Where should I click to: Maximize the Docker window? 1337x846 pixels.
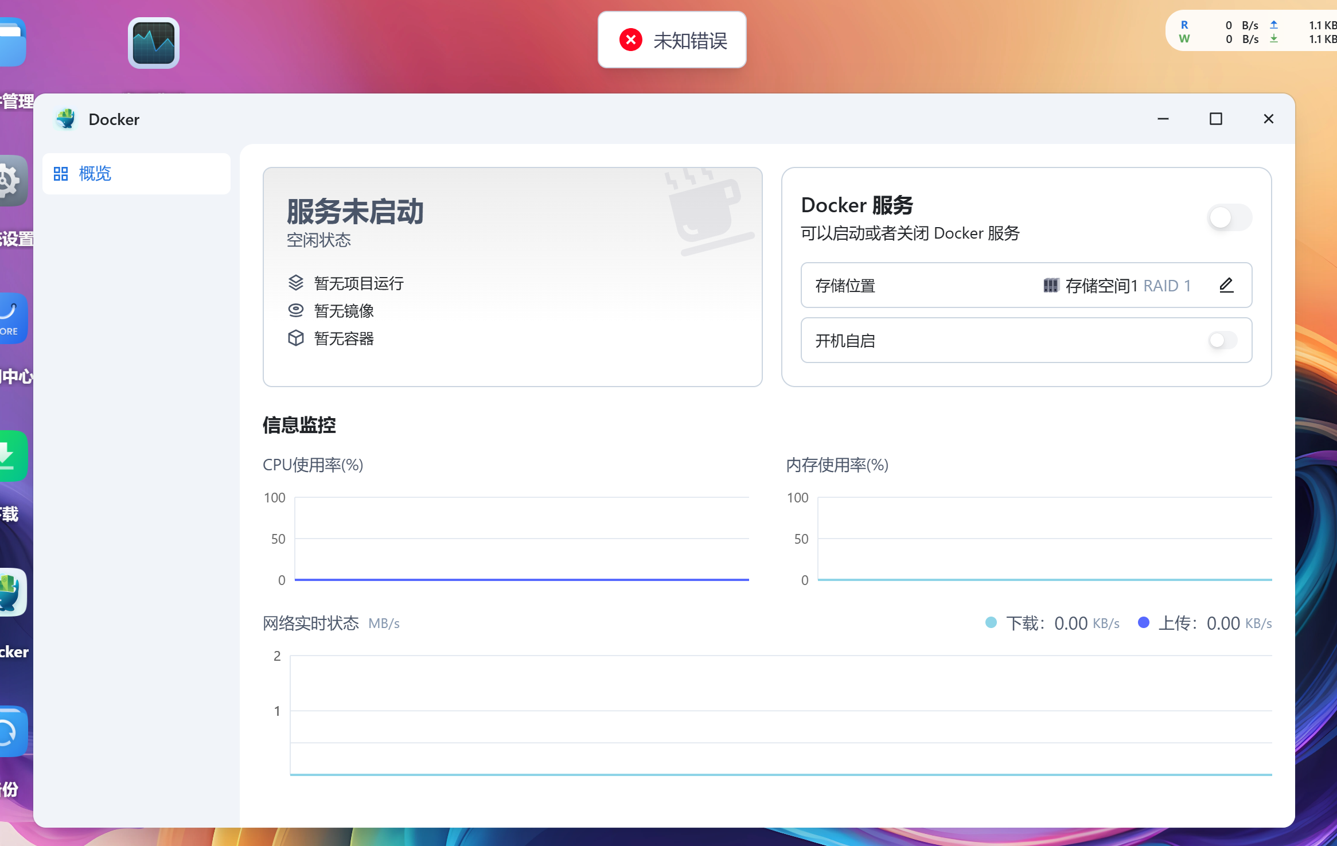(1216, 119)
